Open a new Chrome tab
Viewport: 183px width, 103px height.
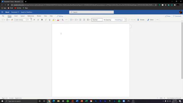pyautogui.click(x=26, y=2)
